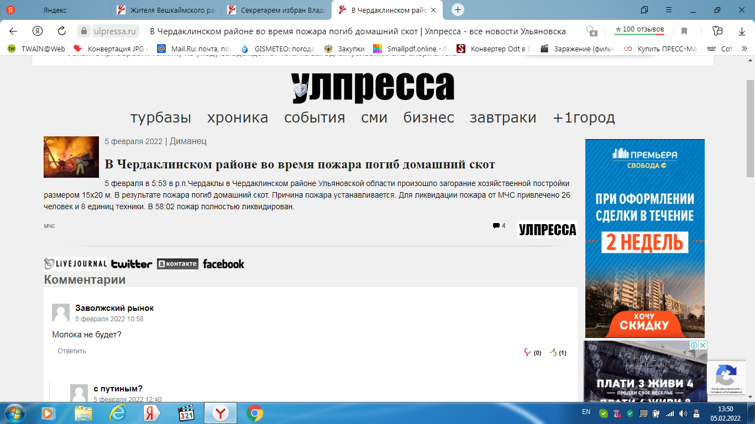Open the завтраки menu section
Viewport: 755px width, 424px height.
pyautogui.click(x=503, y=118)
